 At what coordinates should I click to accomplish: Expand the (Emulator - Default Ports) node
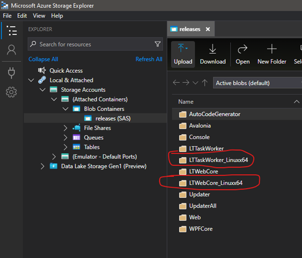coord(54,157)
